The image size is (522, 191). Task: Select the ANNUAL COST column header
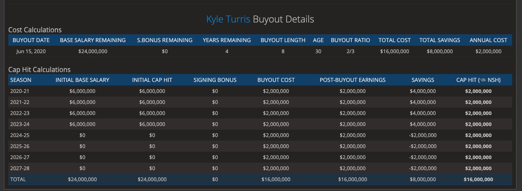[488, 40]
